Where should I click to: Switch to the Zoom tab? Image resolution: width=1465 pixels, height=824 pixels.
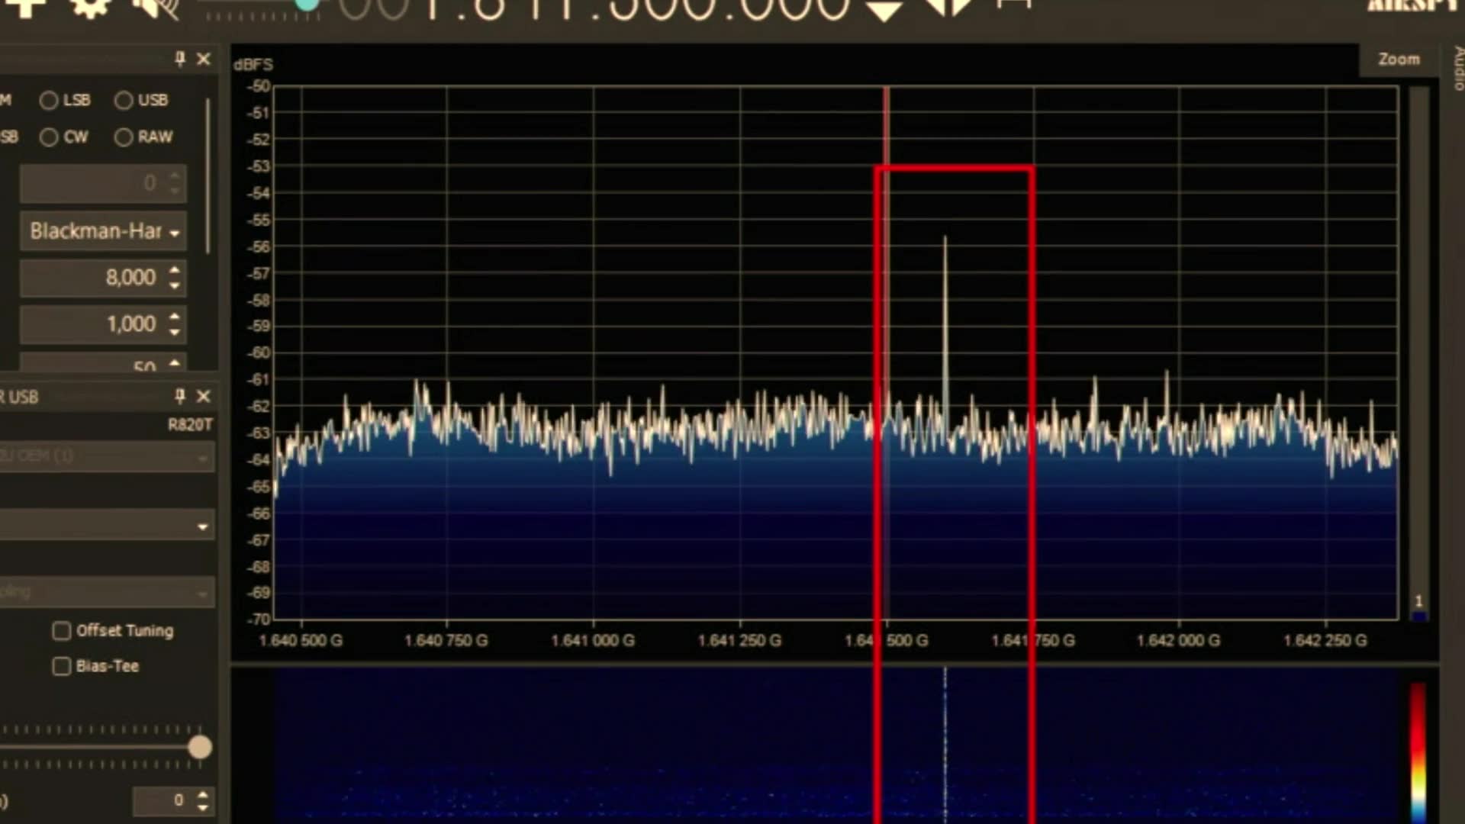(1399, 60)
